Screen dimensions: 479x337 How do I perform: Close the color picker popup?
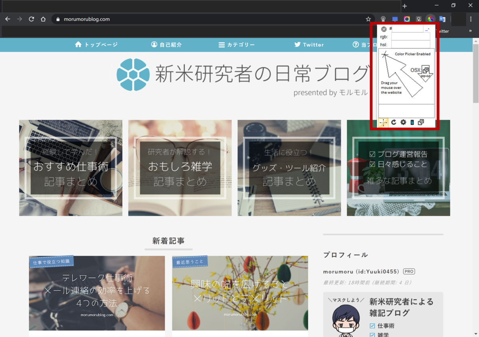coord(384,29)
